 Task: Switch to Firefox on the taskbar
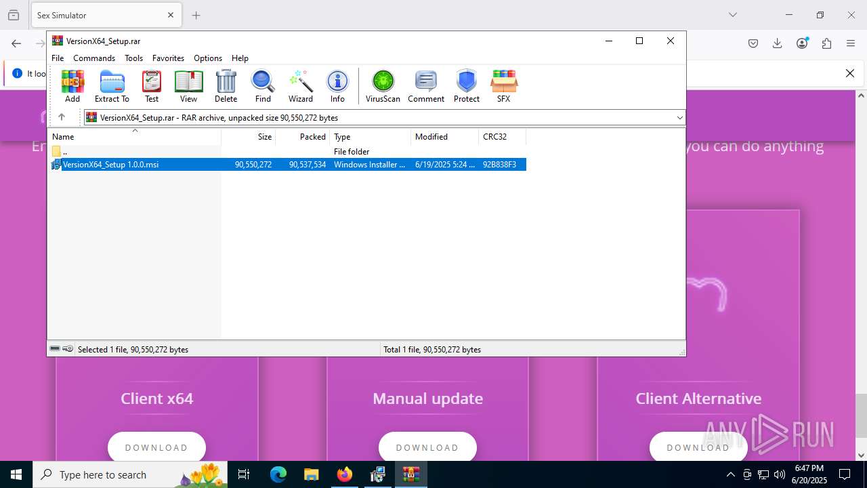[345, 474]
